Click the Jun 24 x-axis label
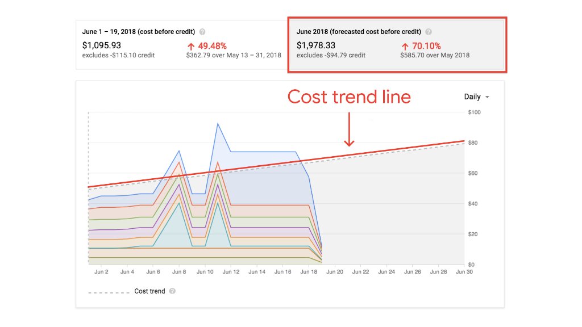Viewport: 582px width, 327px height. click(386, 272)
